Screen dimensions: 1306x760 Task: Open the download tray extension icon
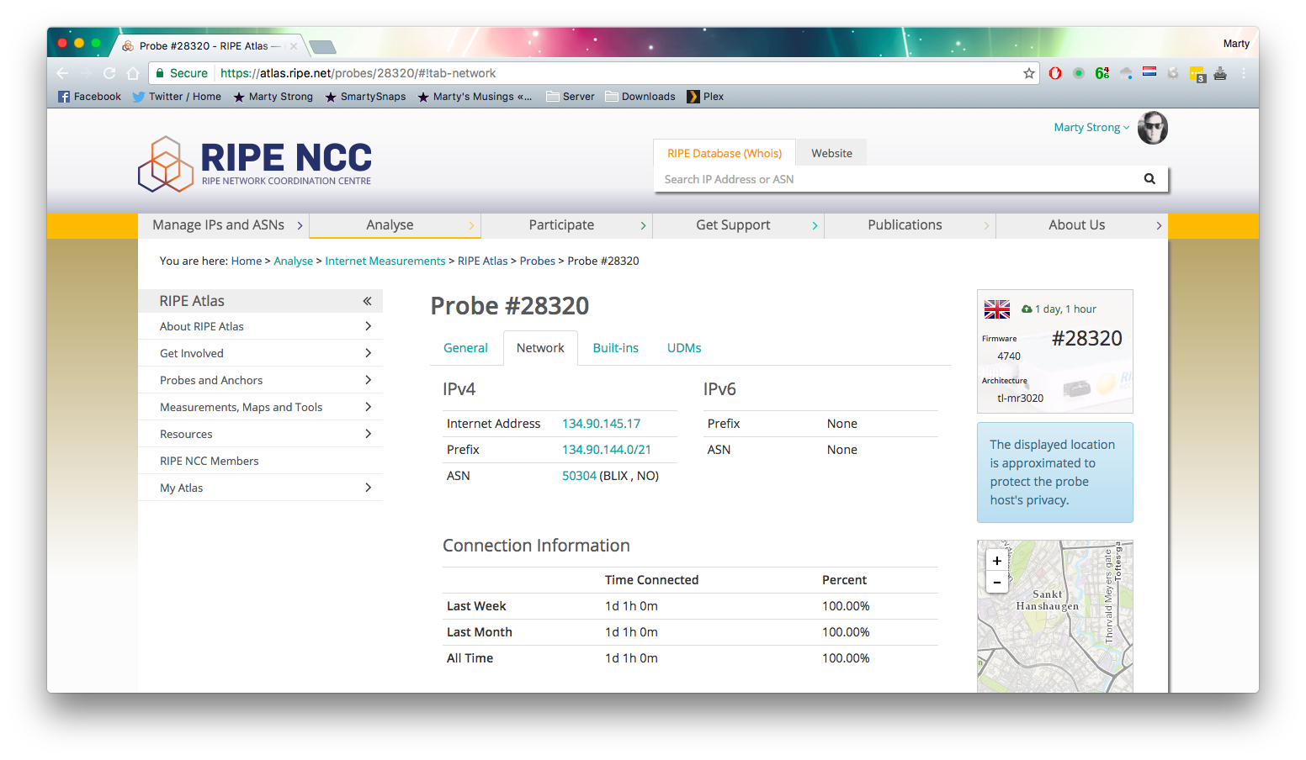[1220, 73]
